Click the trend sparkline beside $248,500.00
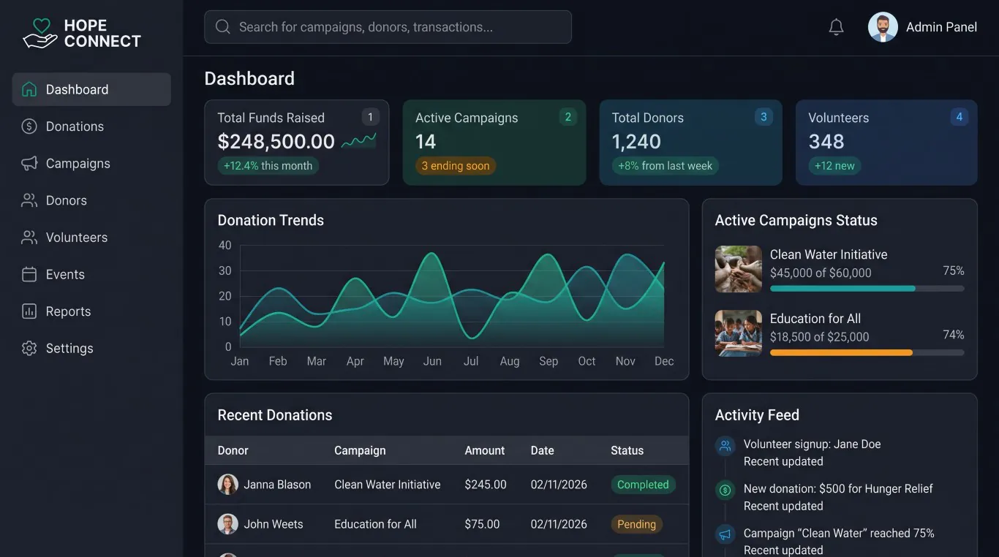Image resolution: width=999 pixels, height=557 pixels. coord(359,140)
